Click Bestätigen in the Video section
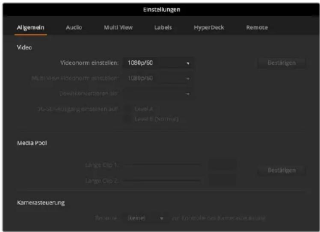Image resolution: width=320 pixels, height=232 pixels. 281,63
